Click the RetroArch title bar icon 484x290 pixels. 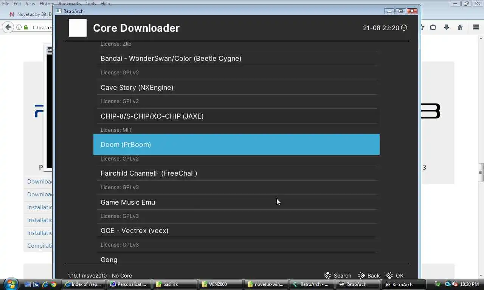click(59, 11)
